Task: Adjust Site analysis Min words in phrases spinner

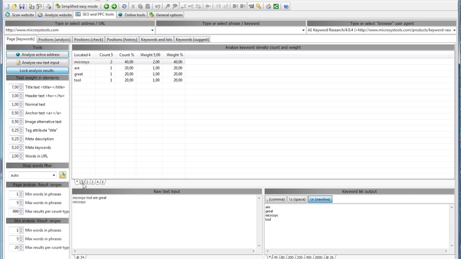Action: tap(21, 230)
